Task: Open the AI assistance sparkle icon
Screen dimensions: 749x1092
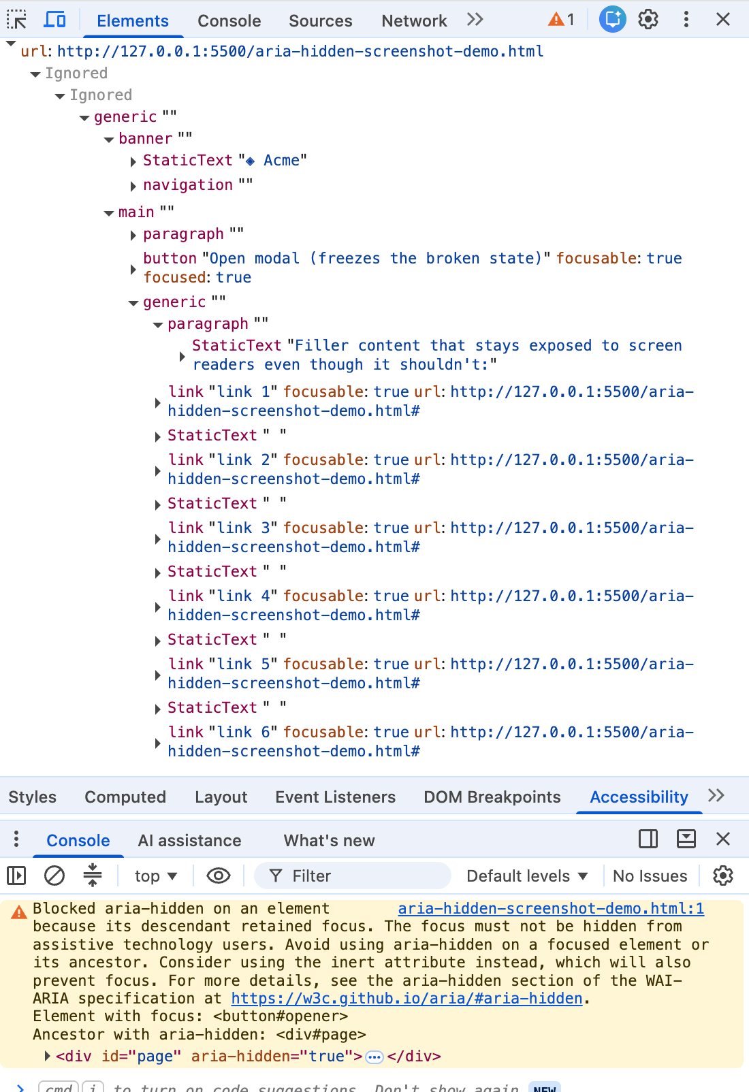Action: coord(613,19)
